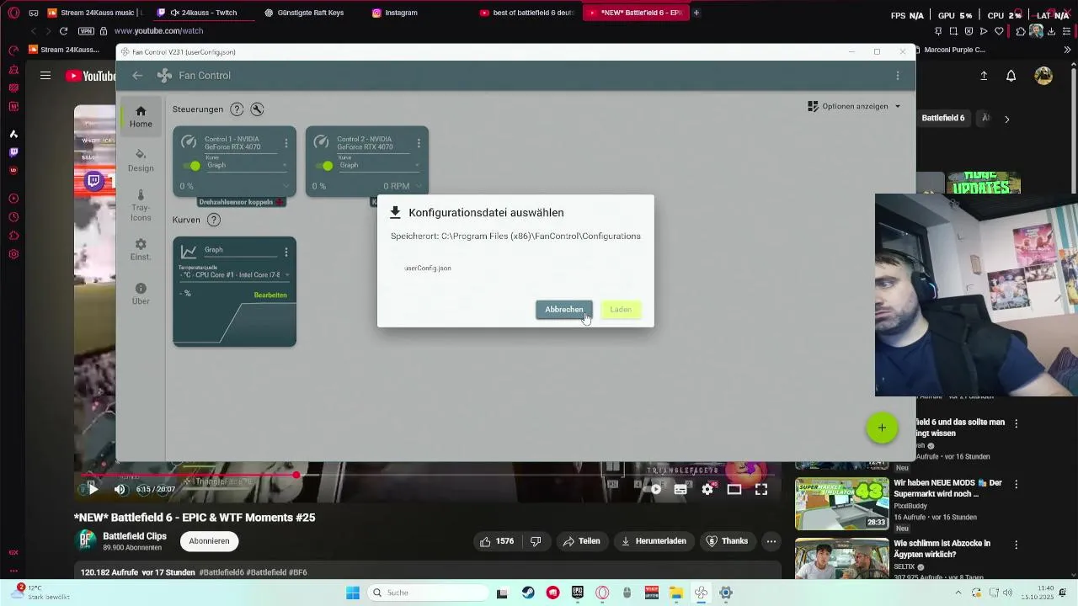Image resolution: width=1078 pixels, height=606 pixels.
Task: Open Steam from the Windows taskbar
Action: coord(527,593)
